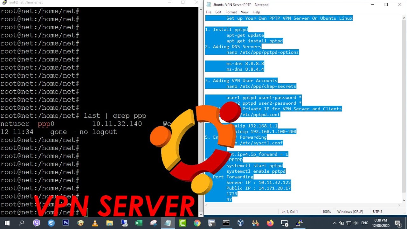Open Notepad Format menu
The height and width of the screenshot is (229, 407).
tap(231, 12)
